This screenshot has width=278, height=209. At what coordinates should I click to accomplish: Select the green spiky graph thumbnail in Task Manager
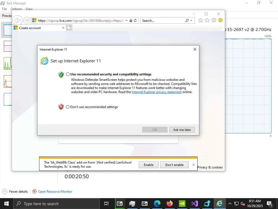coord(8,63)
